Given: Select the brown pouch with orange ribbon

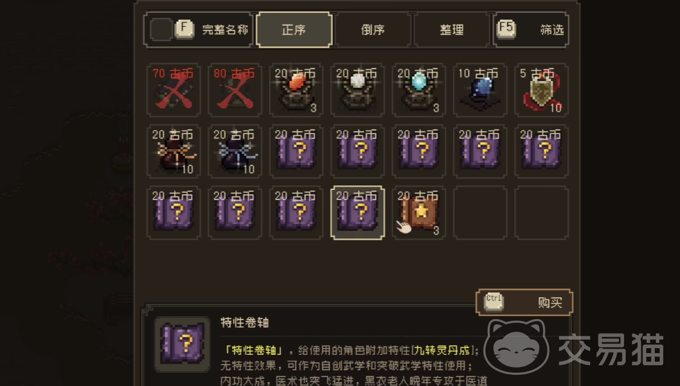Looking at the screenshot, I should (173, 151).
